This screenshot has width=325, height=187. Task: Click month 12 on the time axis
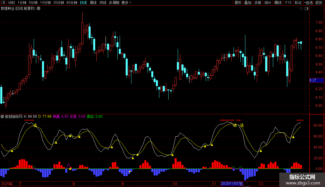point(261,184)
